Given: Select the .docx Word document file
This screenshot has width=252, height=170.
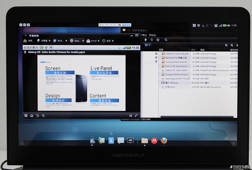Looking at the screenshot, I should click(198, 87).
